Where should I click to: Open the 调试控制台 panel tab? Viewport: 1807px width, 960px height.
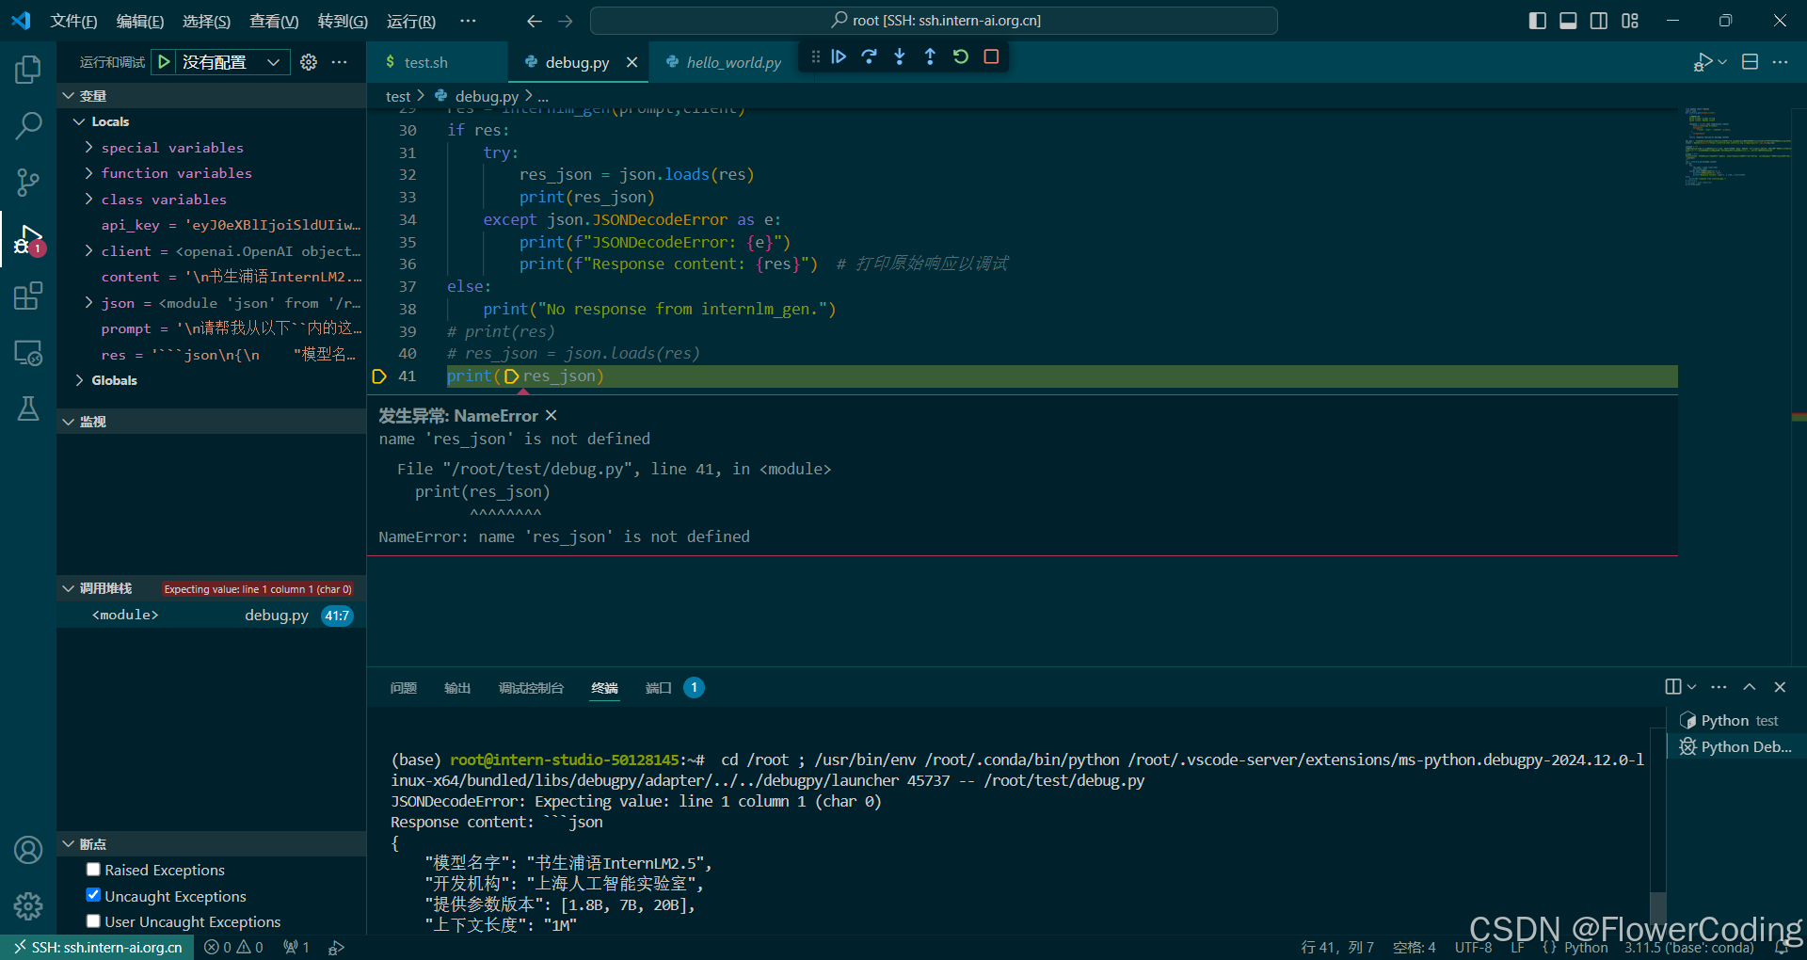(530, 688)
